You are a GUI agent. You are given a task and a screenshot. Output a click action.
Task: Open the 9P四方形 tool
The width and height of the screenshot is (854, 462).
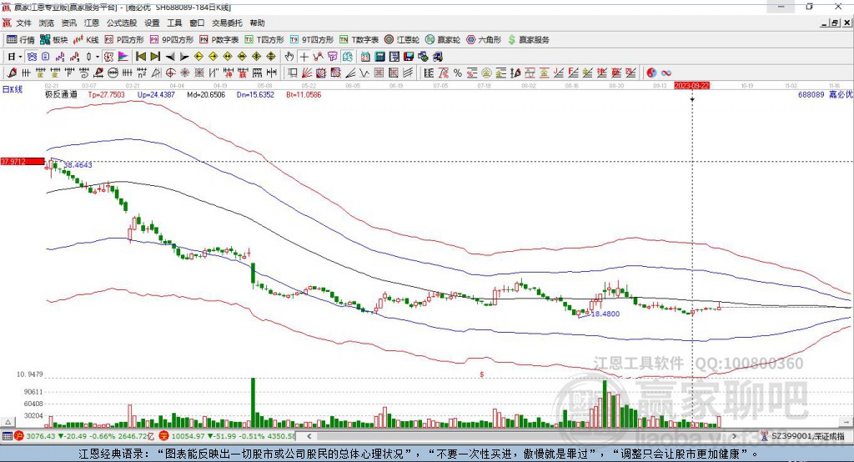[172, 40]
